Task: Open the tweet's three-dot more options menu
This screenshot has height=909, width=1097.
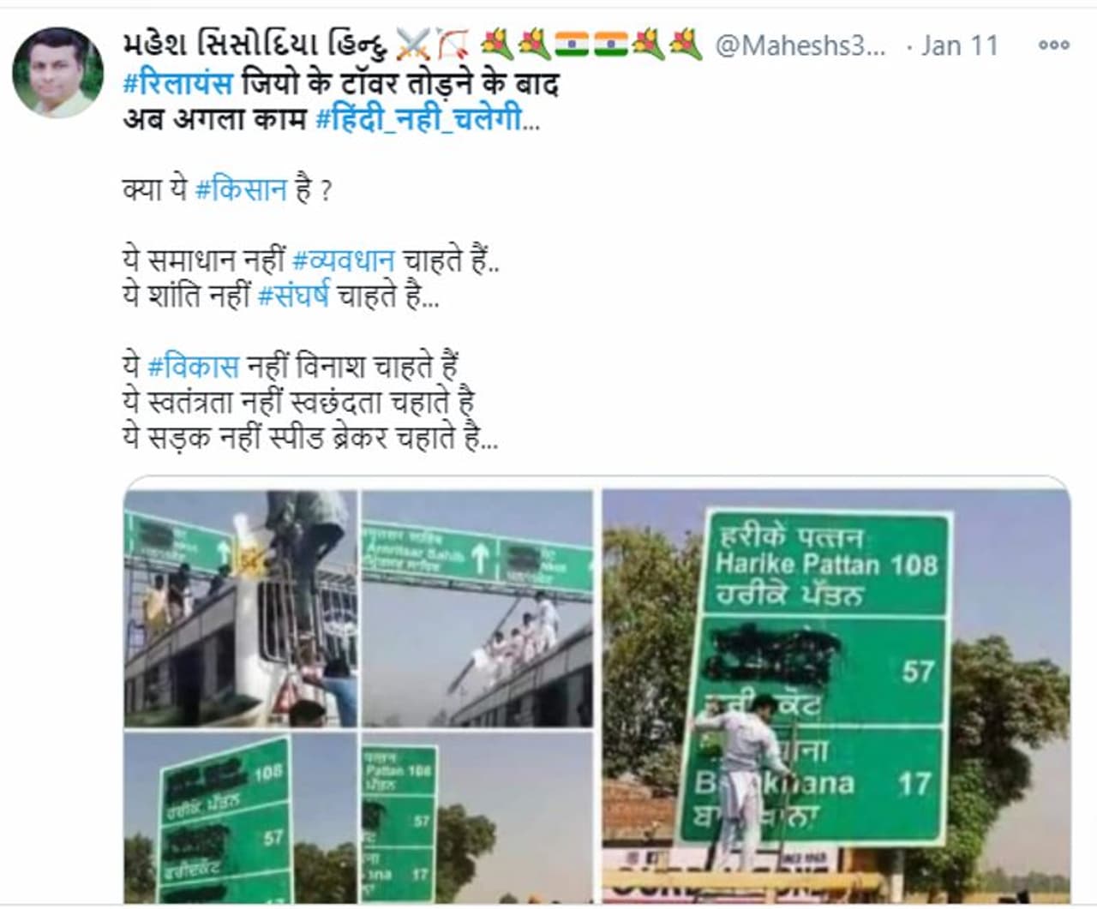Action: pos(1053,45)
